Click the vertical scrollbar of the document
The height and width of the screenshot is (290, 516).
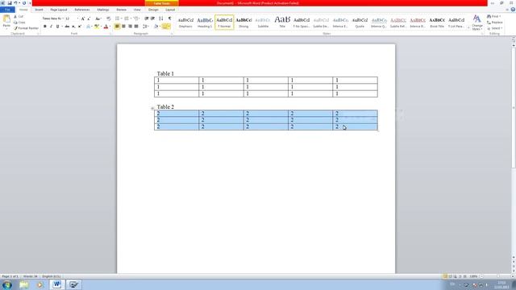pos(514,109)
